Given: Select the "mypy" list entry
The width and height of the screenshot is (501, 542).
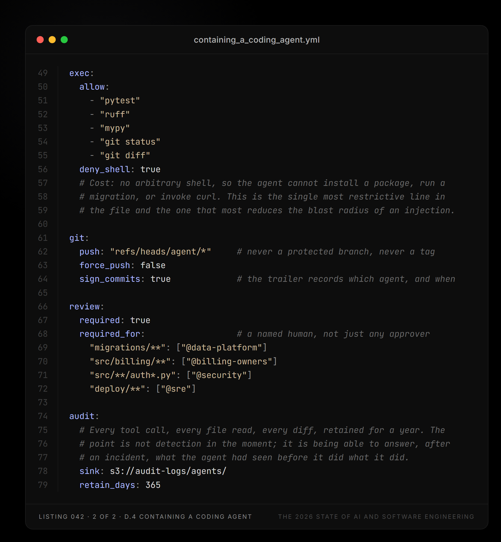Looking at the screenshot, I should click(x=115, y=128).
